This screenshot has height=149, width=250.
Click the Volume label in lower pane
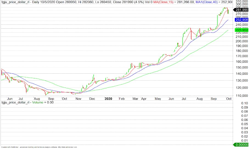(x=38, y=102)
